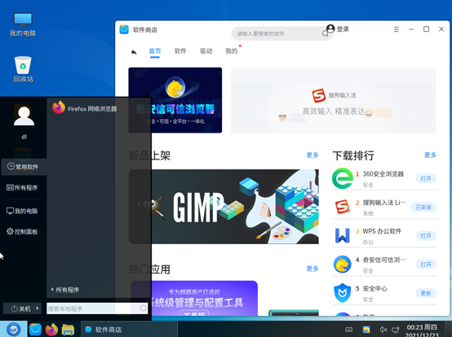Expand 所有程序 at bottom of start menu
This screenshot has height=337, width=452.
point(65,290)
